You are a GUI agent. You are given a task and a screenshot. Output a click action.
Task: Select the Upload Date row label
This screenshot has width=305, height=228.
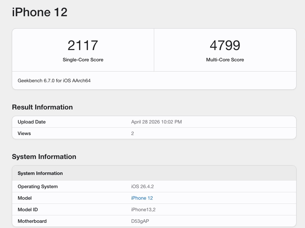coord(31,122)
